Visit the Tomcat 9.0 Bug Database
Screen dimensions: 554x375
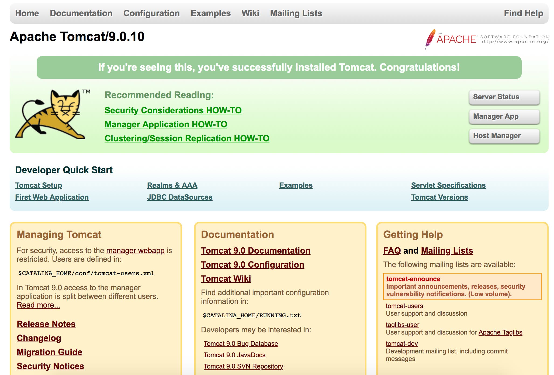[241, 343]
